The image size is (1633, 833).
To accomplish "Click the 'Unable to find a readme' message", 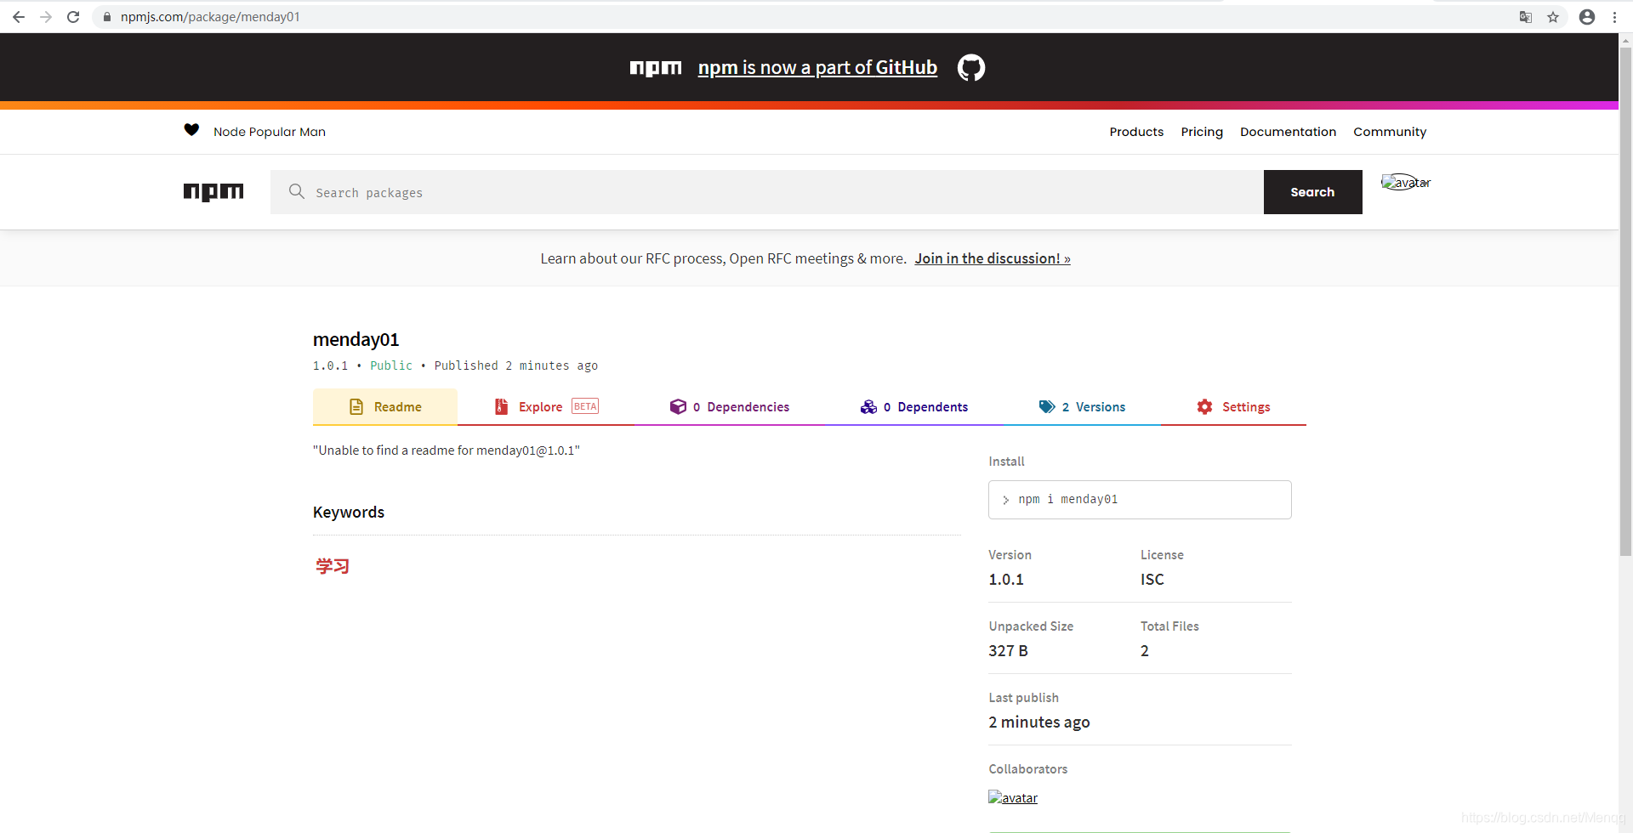I will click(x=447, y=450).
